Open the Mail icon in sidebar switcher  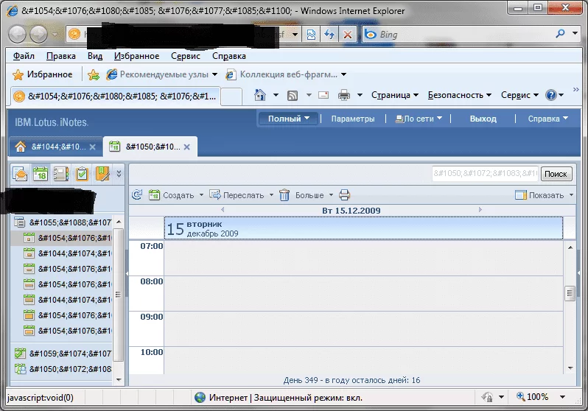coord(20,174)
